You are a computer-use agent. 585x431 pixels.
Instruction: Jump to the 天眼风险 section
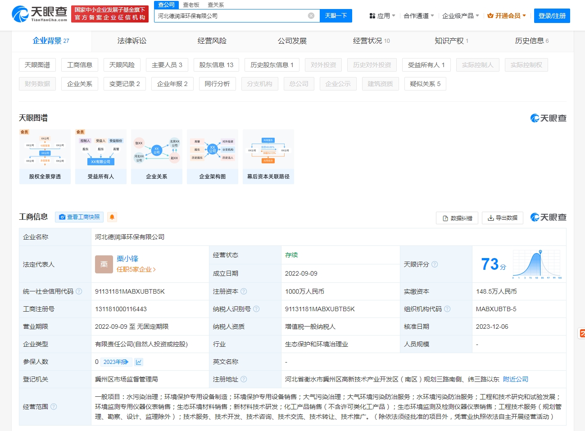[x=122, y=65]
